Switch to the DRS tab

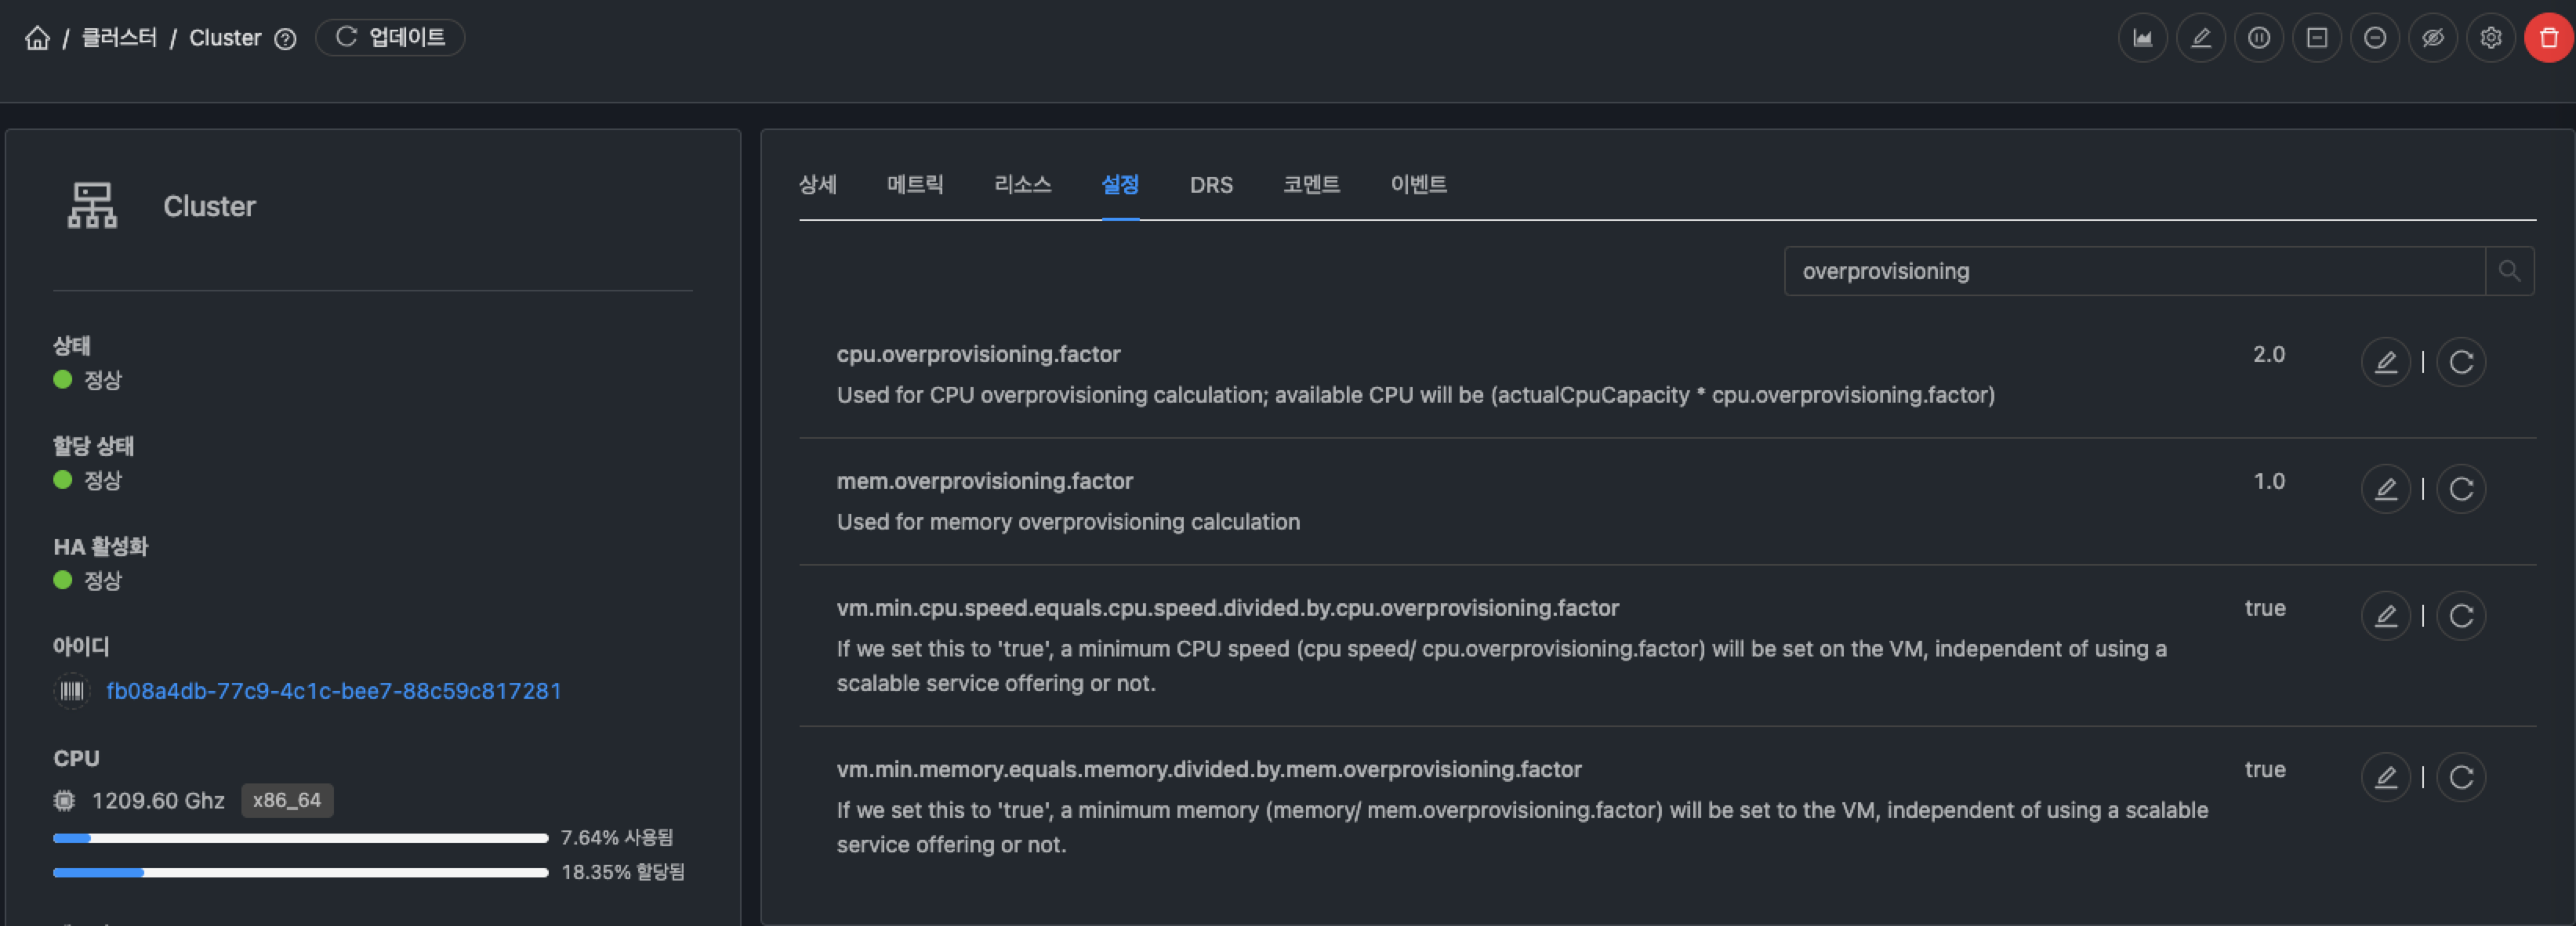[1210, 185]
